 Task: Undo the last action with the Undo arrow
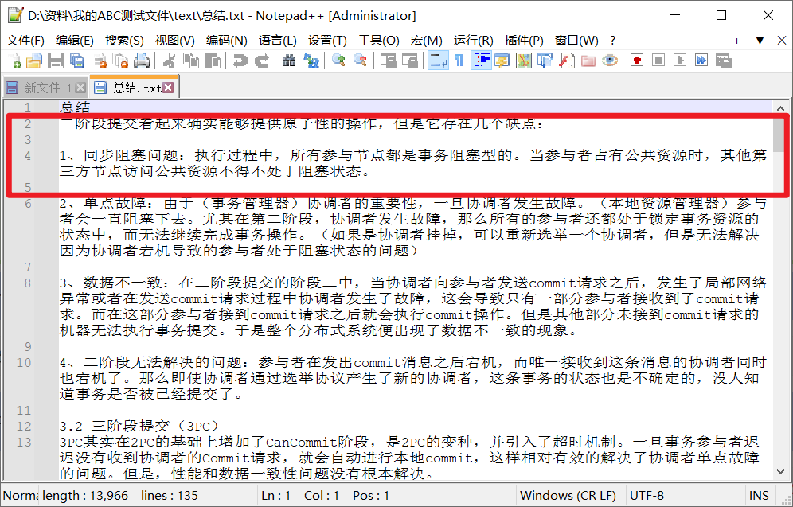(x=240, y=60)
